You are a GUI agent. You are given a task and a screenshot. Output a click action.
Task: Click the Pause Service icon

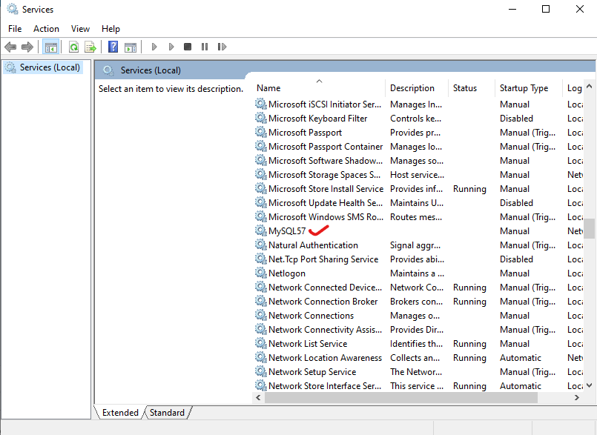coord(205,47)
